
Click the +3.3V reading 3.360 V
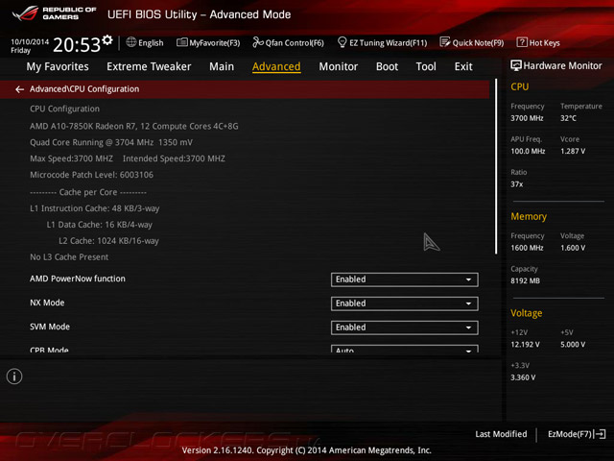[523, 377]
